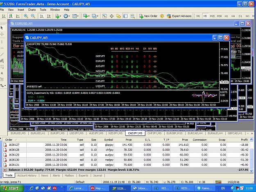Image resolution: width=256 pixels, height=192 pixels.
Task: Set timeframe to M30
Action: (x=219, y=16)
